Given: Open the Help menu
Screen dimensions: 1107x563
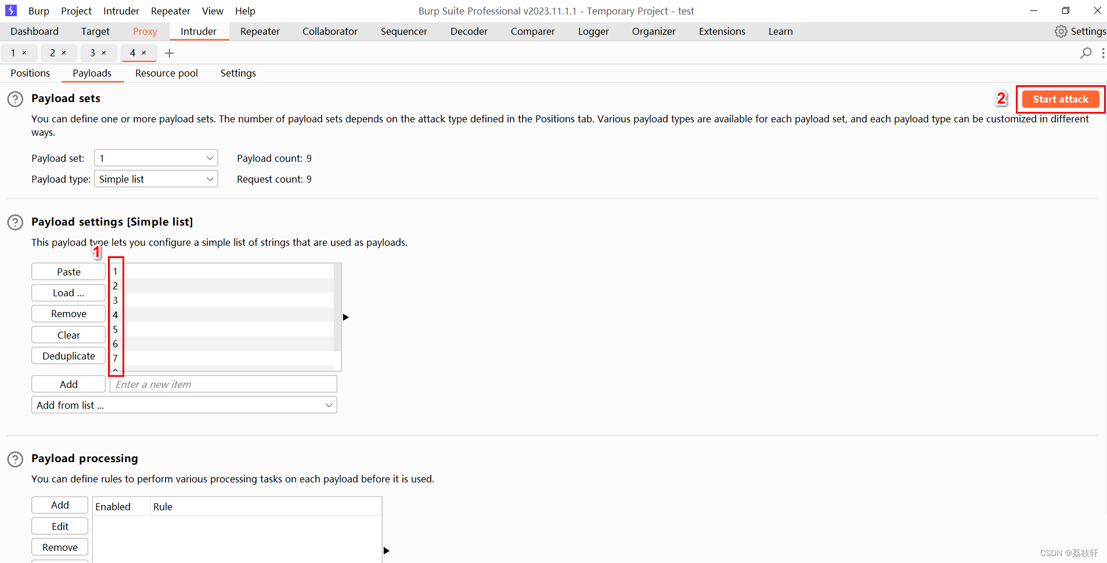Looking at the screenshot, I should click(x=245, y=11).
